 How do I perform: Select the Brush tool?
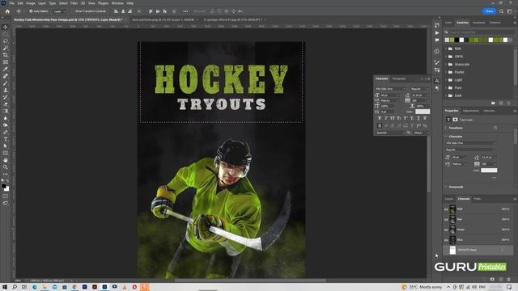click(6, 83)
